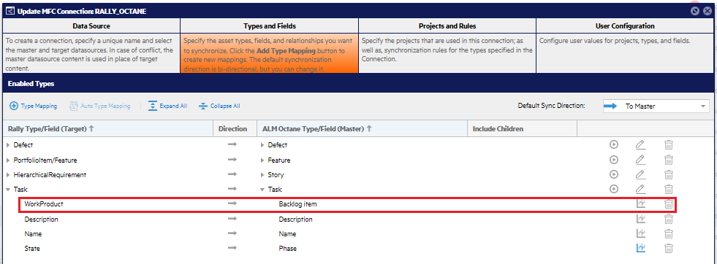This screenshot has height=264, width=717.
Task: Collapse the Rally Task type row
Action: (x=8, y=189)
